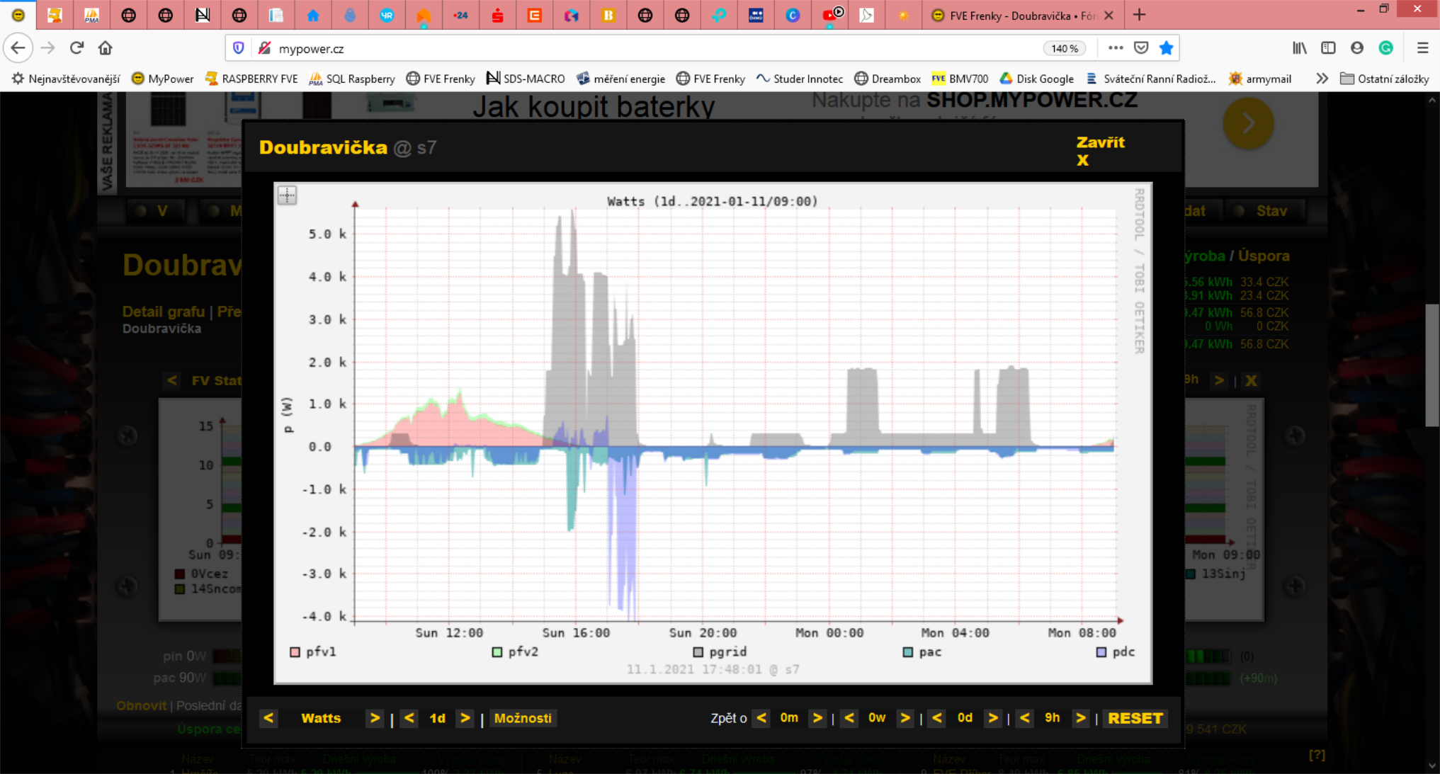Screen dimensions: 1440x774
Task: Open the Pocket save icon
Action: click(x=1141, y=48)
